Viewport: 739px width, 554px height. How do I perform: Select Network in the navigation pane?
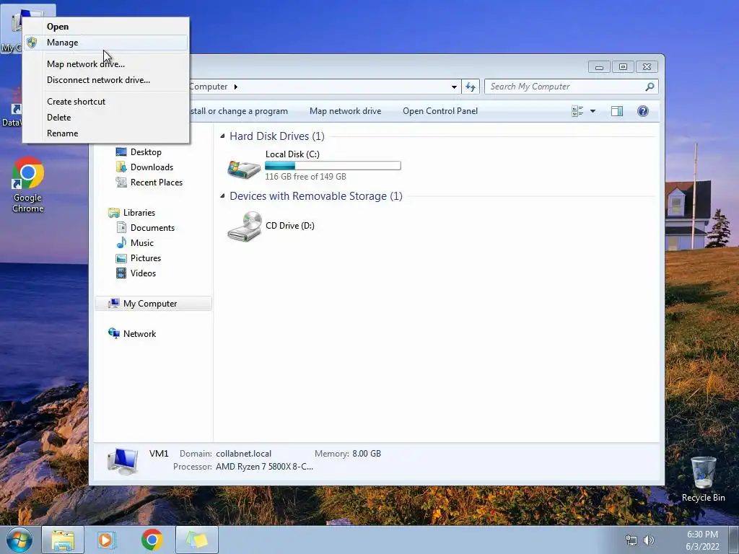click(x=139, y=333)
